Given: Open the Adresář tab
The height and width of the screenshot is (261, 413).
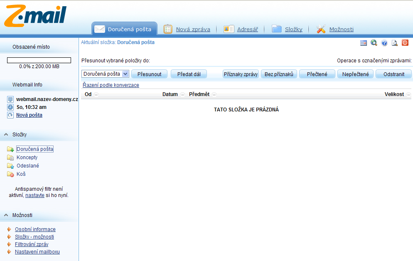Looking at the screenshot, I should 247,30.
